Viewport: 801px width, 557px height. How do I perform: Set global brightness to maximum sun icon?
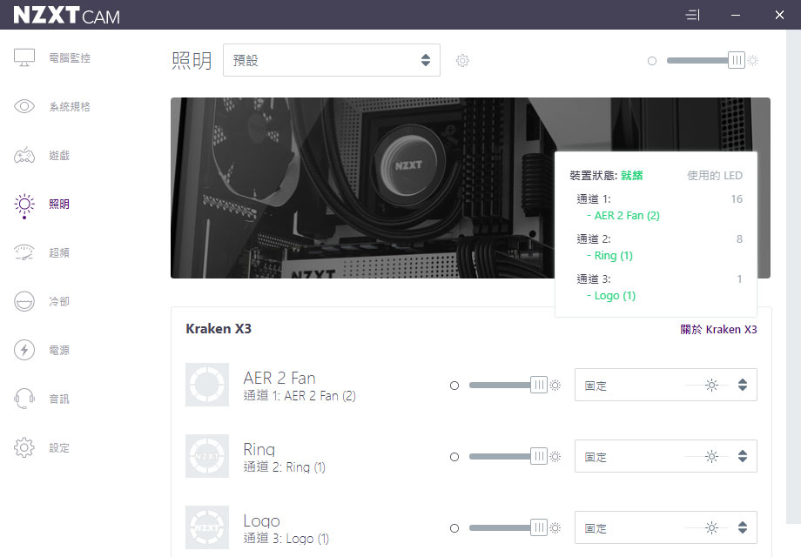(x=753, y=61)
